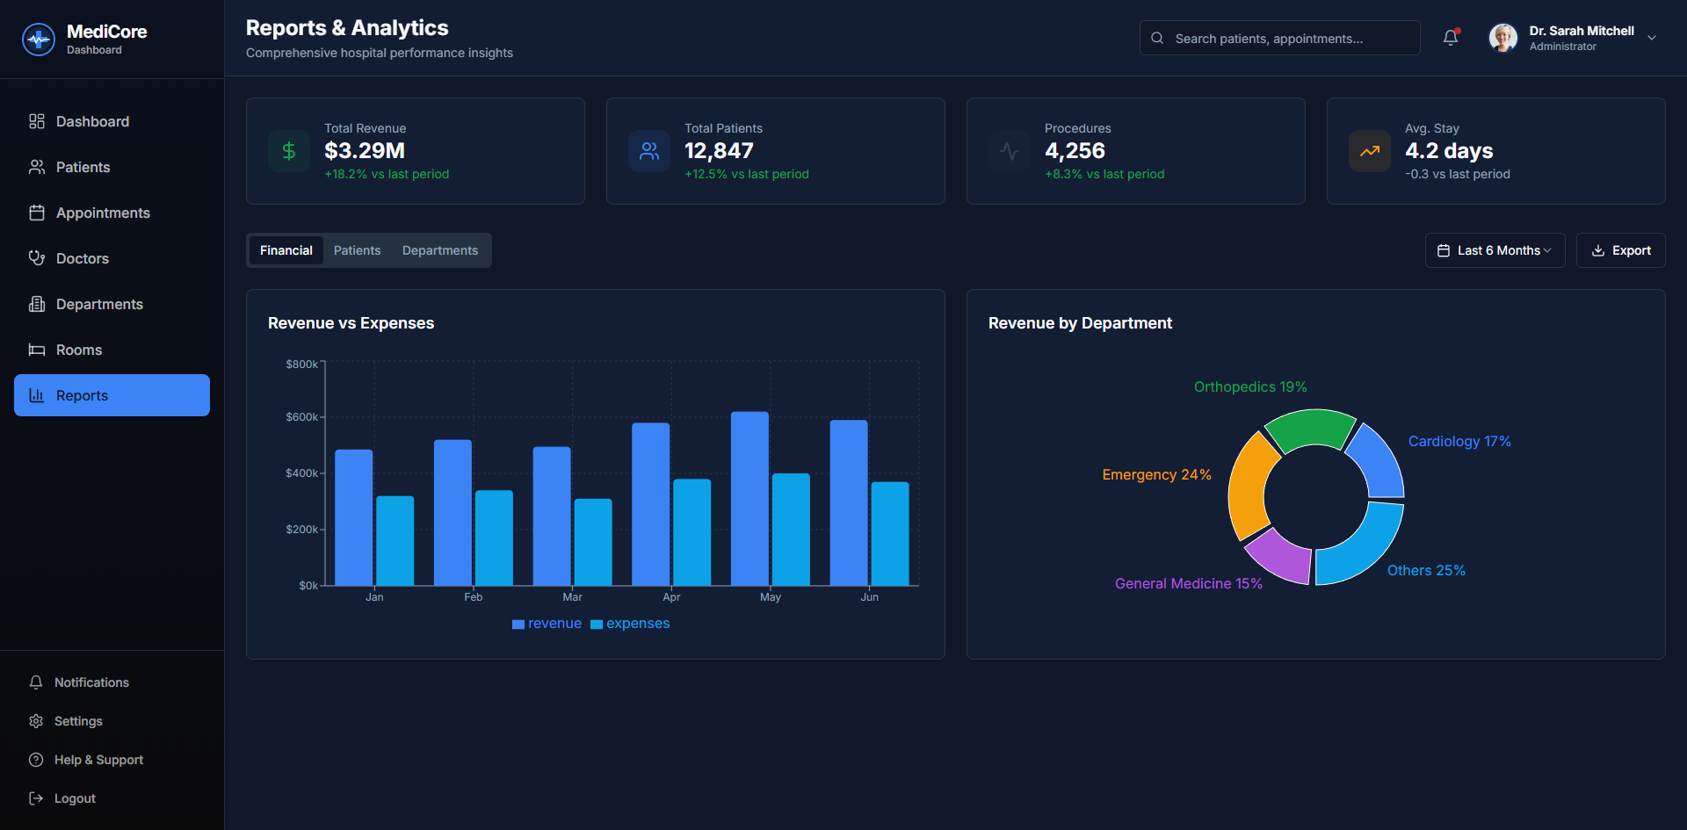Click the Settings gear icon in sidebar

tap(36, 721)
